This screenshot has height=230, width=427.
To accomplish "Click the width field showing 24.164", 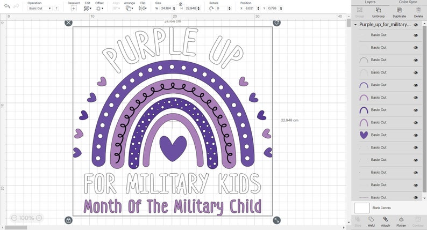I will click(166, 9).
